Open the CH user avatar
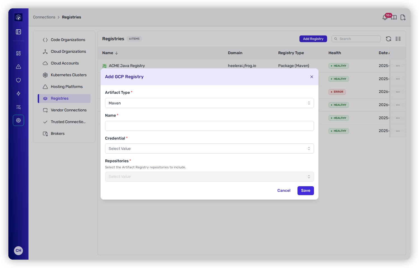This screenshot has height=268, width=419. (18, 250)
